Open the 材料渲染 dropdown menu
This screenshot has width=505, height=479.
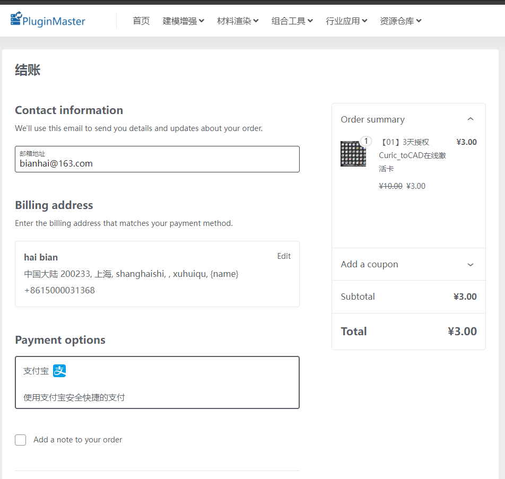tap(238, 21)
